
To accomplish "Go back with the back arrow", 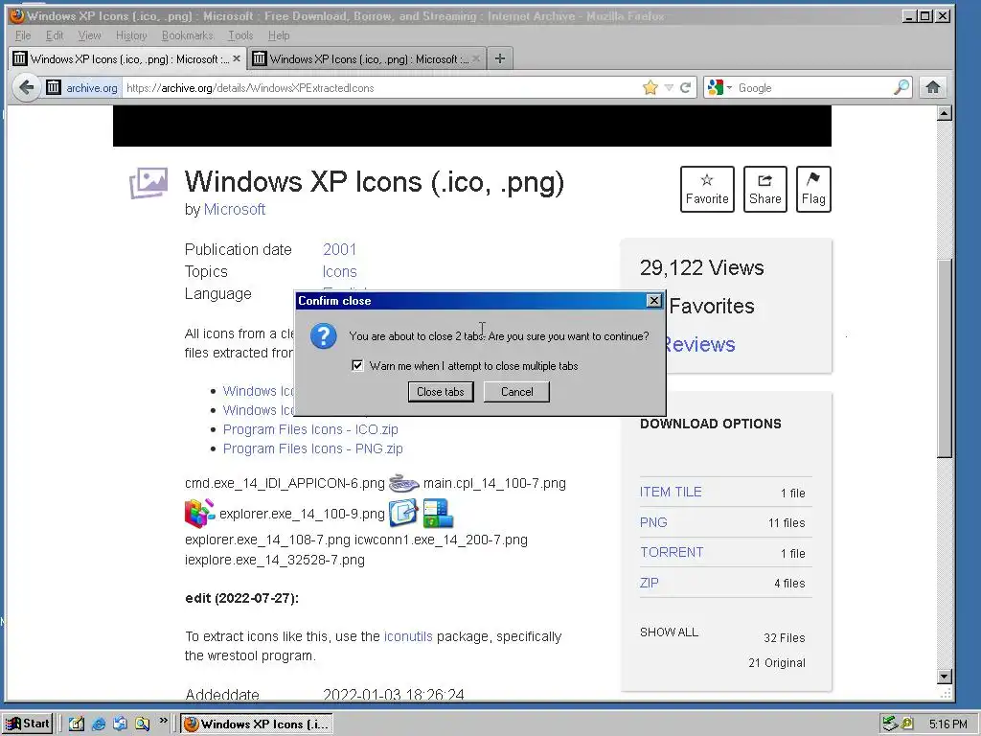I will (x=26, y=87).
